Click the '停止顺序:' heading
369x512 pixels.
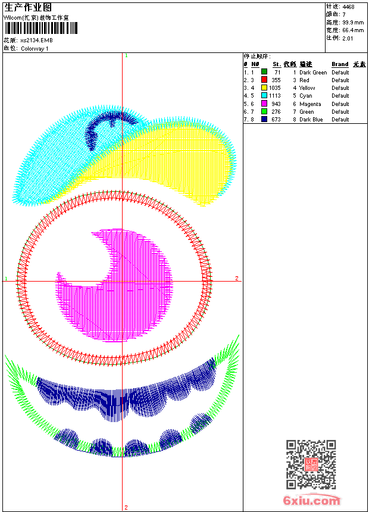click(257, 56)
